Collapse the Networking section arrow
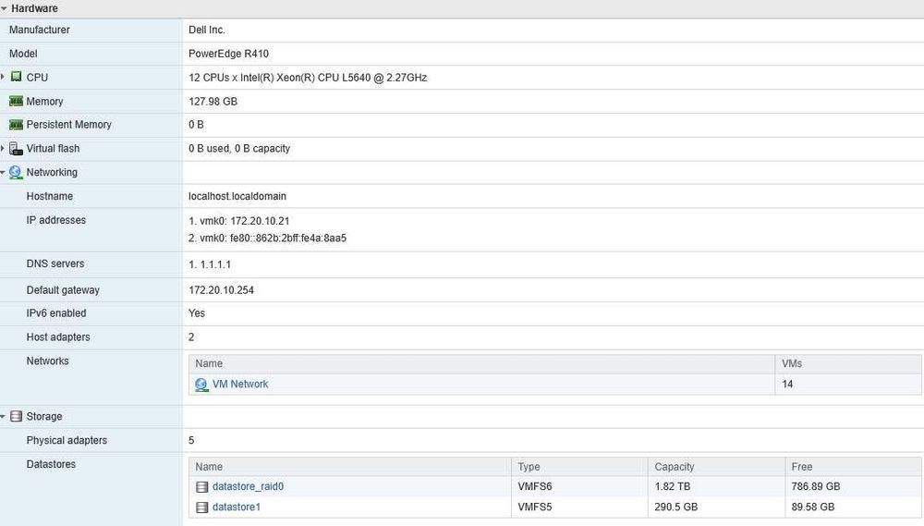This screenshot has width=924, height=526. click(x=3, y=172)
